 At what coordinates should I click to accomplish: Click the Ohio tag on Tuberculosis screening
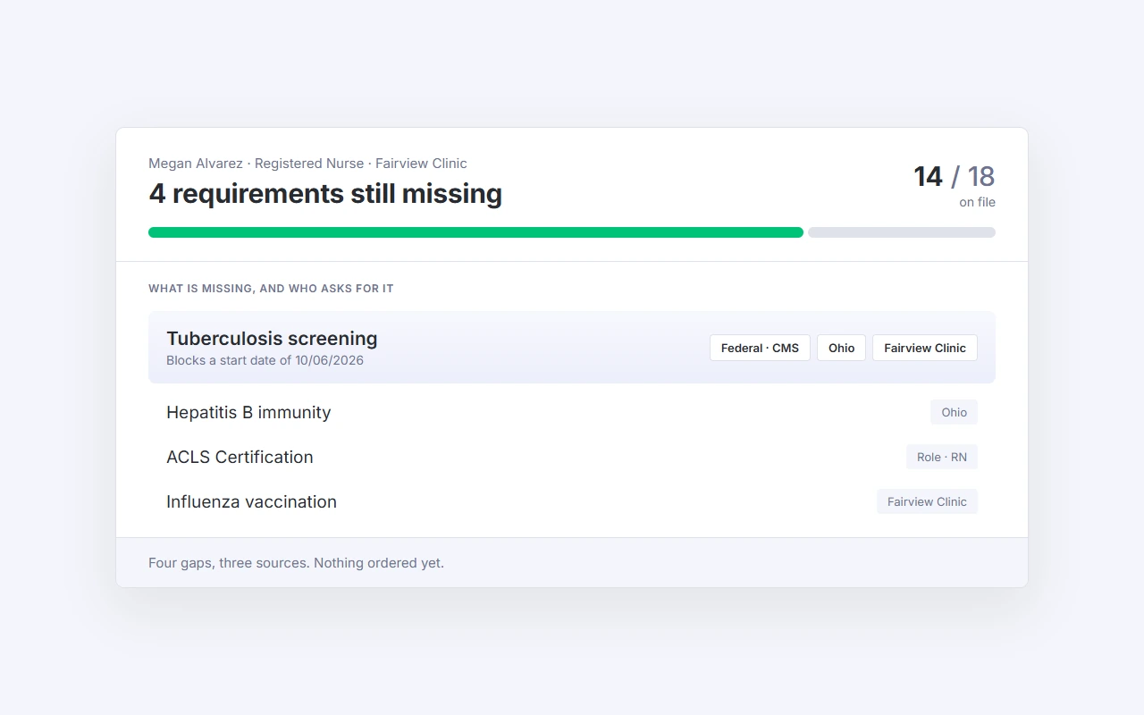pos(841,348)
